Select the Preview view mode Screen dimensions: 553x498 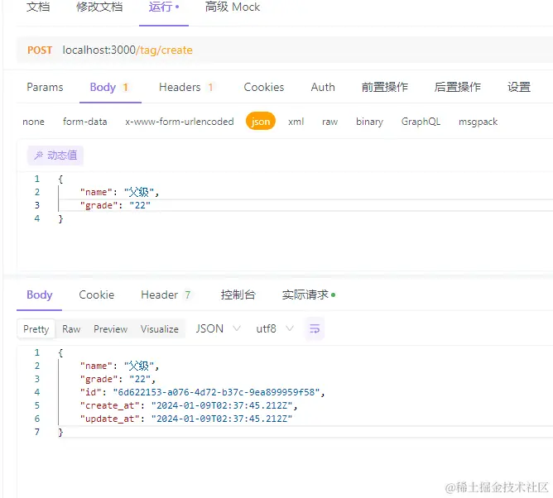coord(110,328)
